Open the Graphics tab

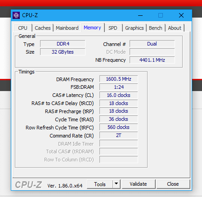coord(135,28)
